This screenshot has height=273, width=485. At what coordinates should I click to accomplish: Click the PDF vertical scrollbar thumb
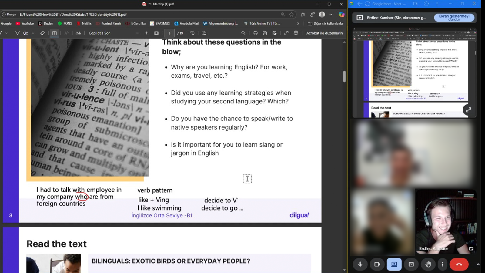344,76
